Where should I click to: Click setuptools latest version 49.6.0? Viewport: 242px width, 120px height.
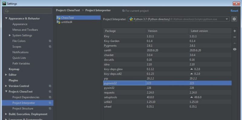pos(198,97)
